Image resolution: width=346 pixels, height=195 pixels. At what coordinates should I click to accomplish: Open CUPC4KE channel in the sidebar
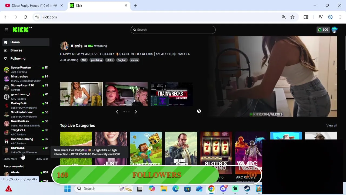[26, 150]
